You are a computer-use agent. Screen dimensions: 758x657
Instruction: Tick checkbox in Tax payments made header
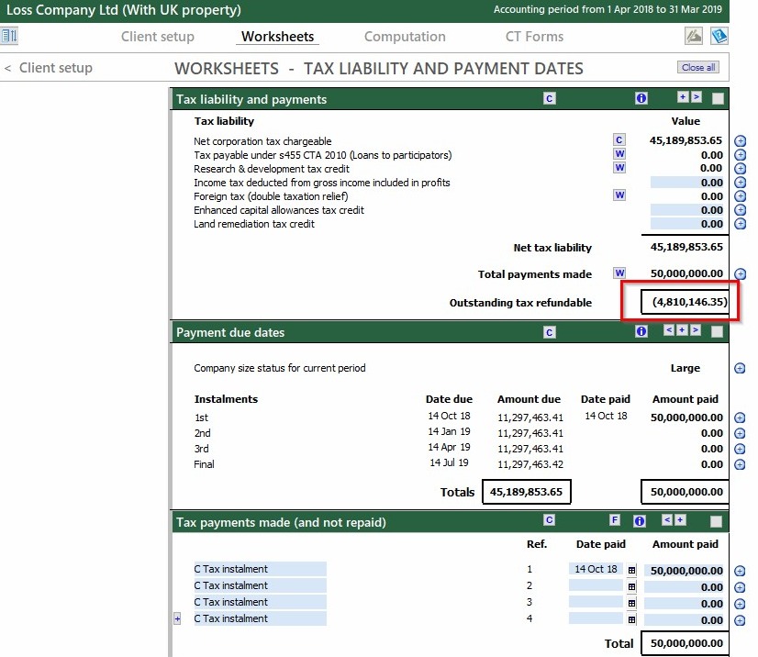718,521
